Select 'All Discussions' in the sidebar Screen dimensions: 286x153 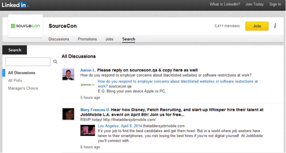tap(22, 73)
